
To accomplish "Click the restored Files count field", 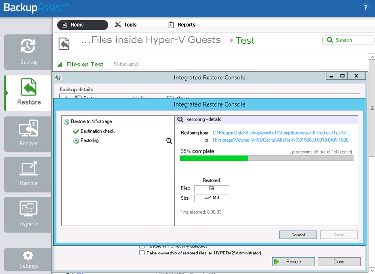I will 212,189.
